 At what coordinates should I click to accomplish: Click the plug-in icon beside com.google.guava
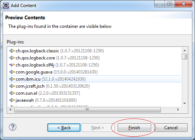pos(12,72)
